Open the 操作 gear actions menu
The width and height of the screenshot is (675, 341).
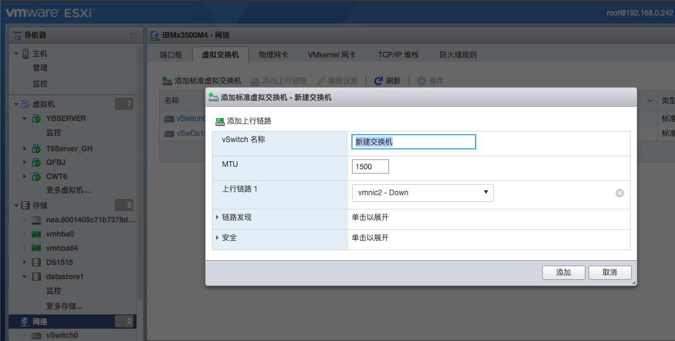[422, 81]
